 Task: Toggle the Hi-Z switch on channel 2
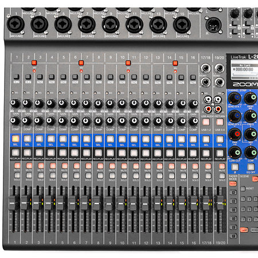pyautogui.click(x=28, y=77)
